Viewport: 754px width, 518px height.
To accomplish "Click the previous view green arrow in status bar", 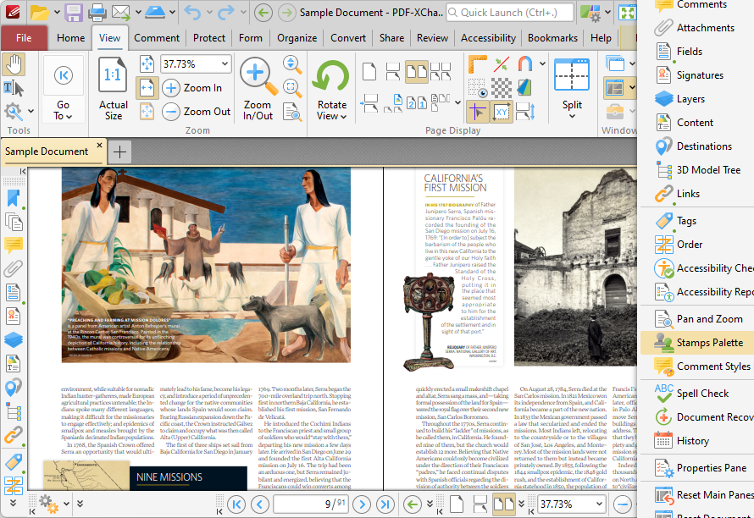I will [412, 504].
